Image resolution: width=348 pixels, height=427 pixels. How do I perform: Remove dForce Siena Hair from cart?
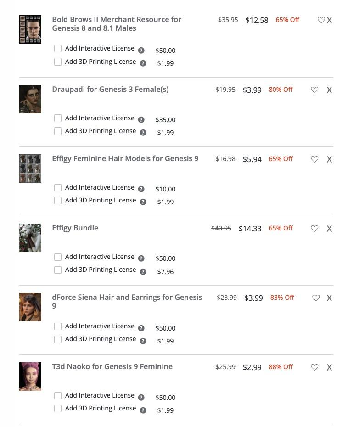pyautogui.click(x=329, y=298)
